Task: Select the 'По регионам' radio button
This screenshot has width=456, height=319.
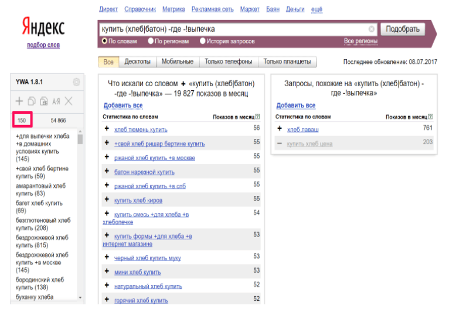Action: pos(151,41)
